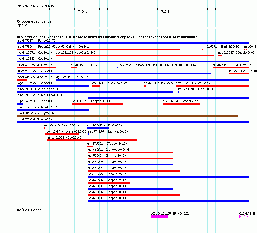This screenshot has width=257, height=233.
Task: Click esv5864 (Ahn2009) label
Action: 159,83
